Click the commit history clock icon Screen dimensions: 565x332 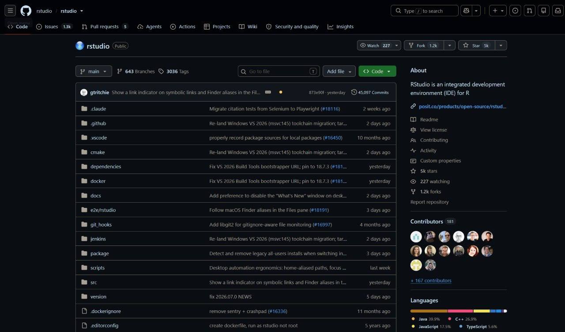pos(354,92)
